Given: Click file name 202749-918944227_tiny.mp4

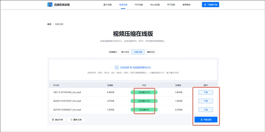Looking at the screenshot, I should [67, 110].
